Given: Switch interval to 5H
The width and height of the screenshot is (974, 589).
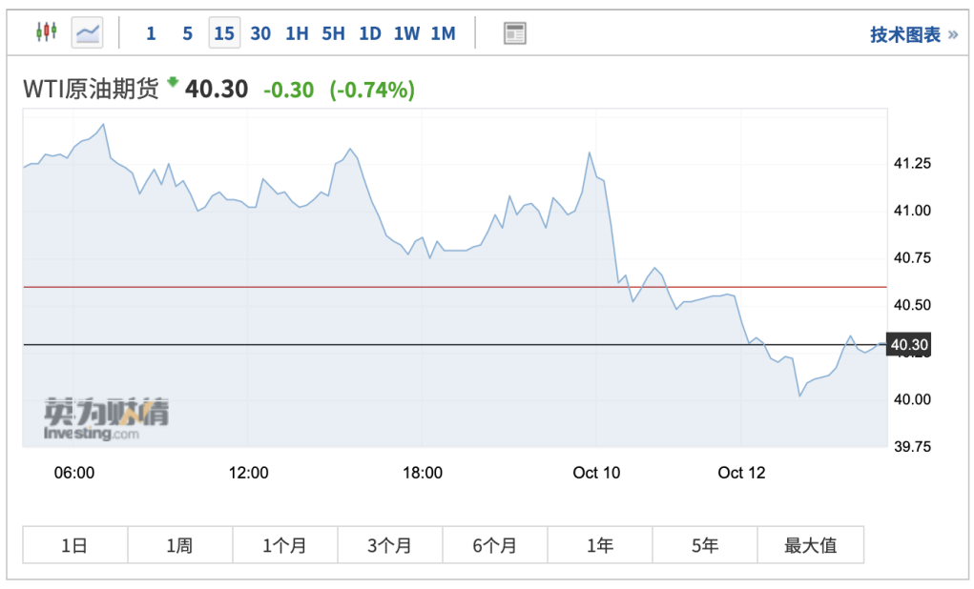Looking at the screenshot, I should tap(333, 33).
